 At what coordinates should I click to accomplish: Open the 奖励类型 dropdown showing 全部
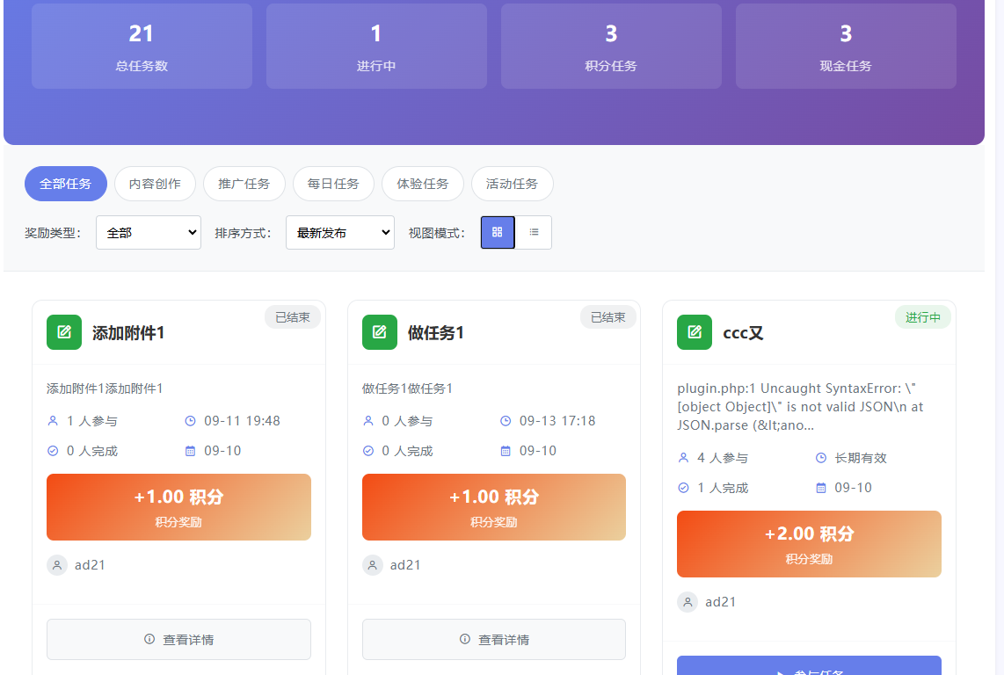148,232
